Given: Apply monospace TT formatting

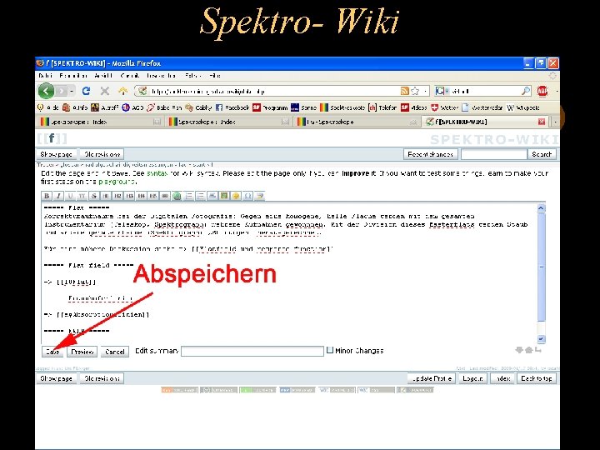Looking at the screenshot, I should point(82,196).
